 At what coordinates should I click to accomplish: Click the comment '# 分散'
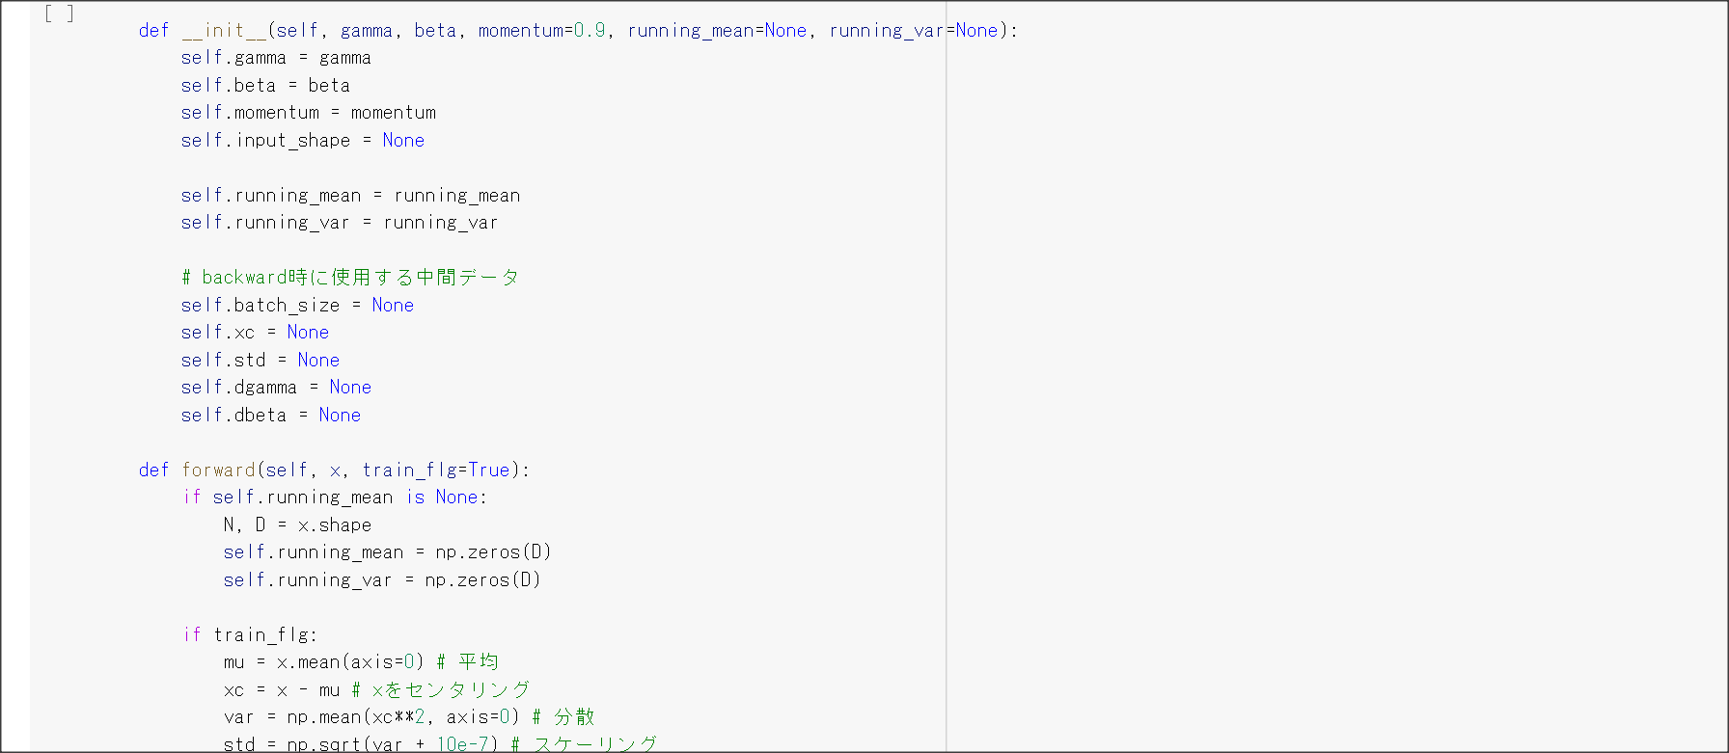563,717
